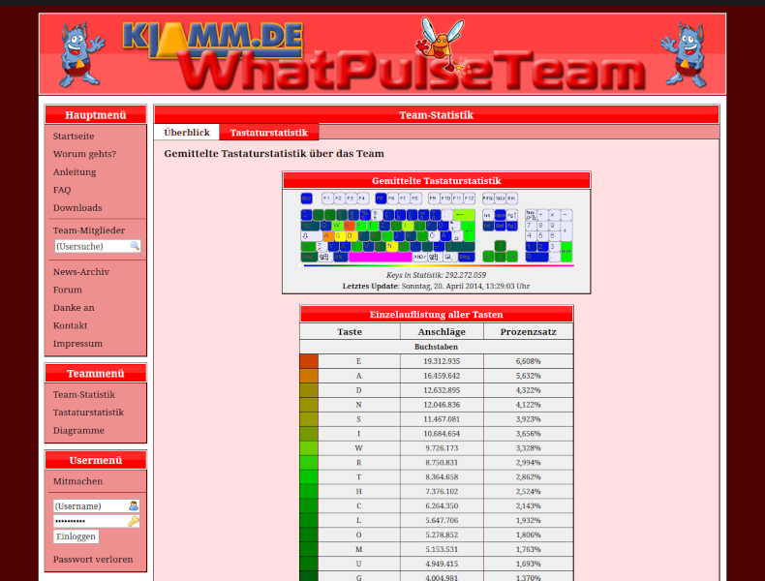
Task: Click the Einloggen button
Action: 76,536
